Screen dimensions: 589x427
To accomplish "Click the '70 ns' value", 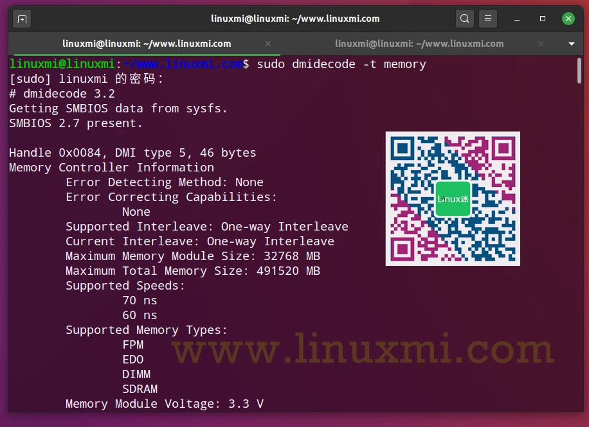I will tap(140, 301).
